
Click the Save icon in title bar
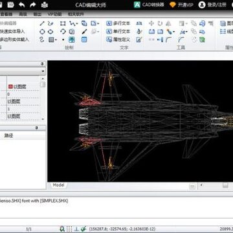(x=11, y=5)
